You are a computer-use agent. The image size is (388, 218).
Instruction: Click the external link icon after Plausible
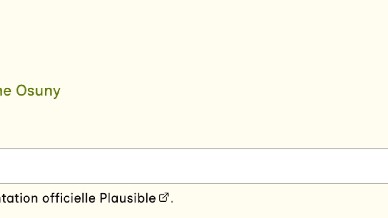[x=164, y=197]
